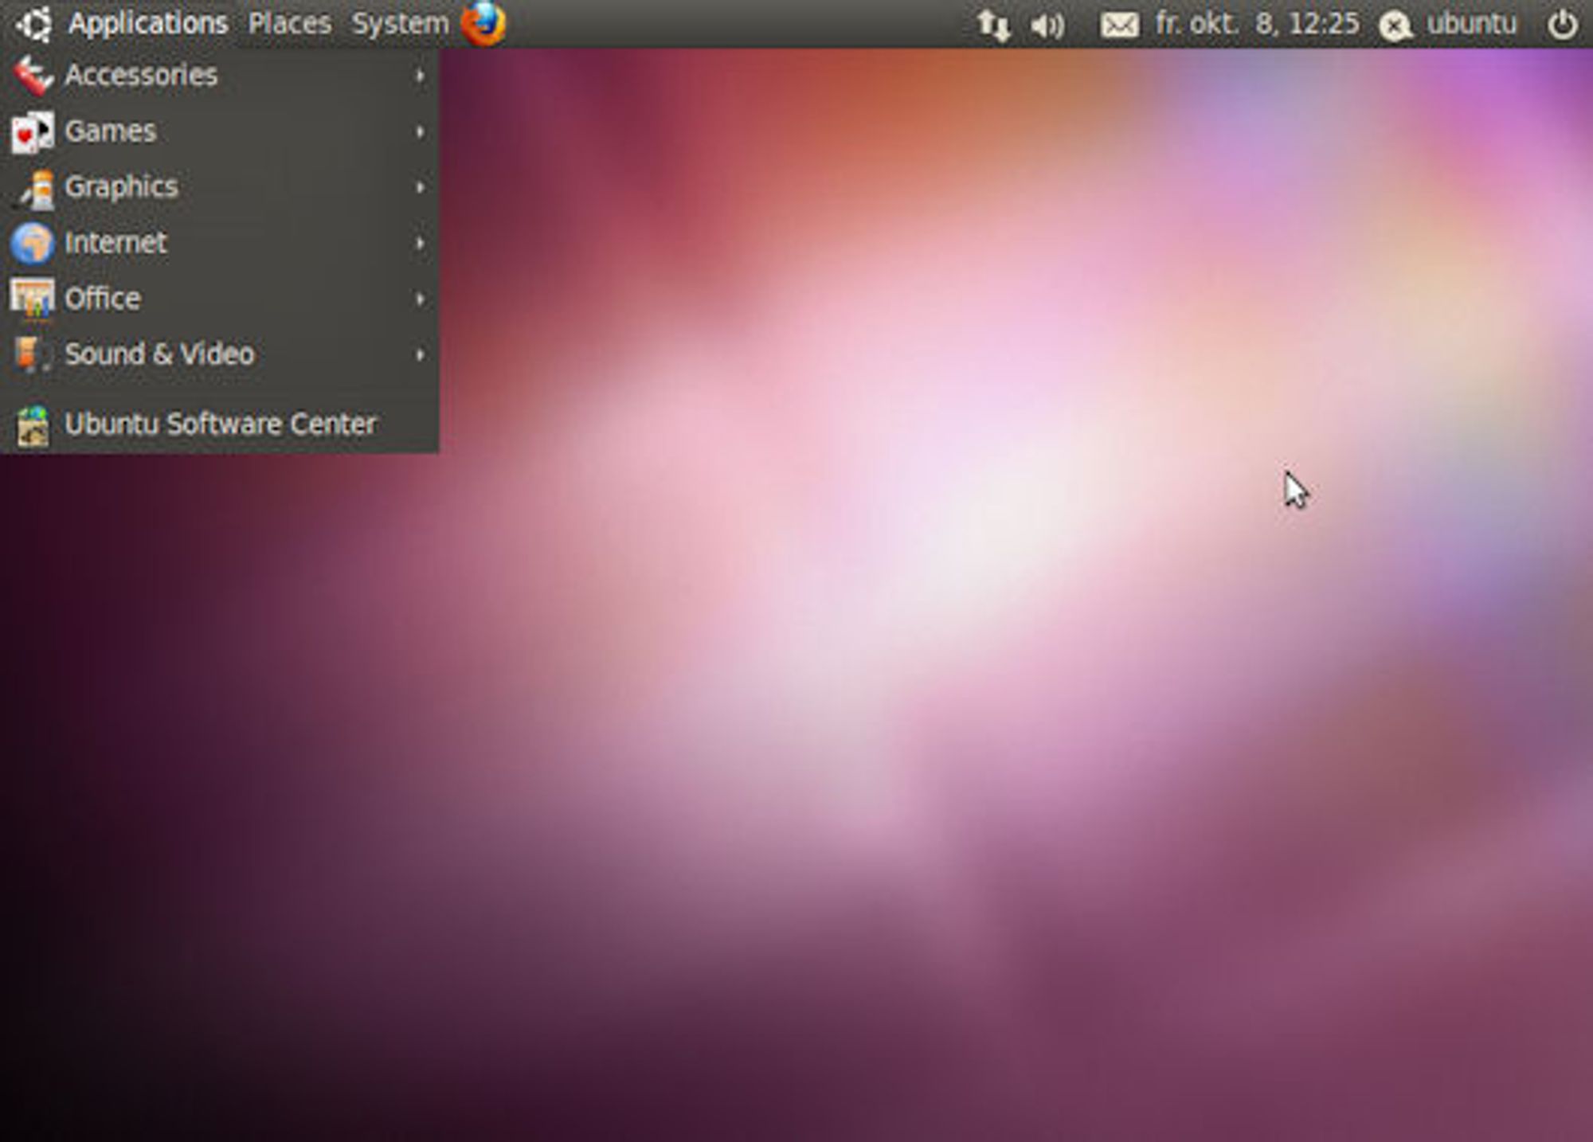1593x1142 pixels.
Task: Click the chat status icon beside ubuntu
Action: 1395,25
